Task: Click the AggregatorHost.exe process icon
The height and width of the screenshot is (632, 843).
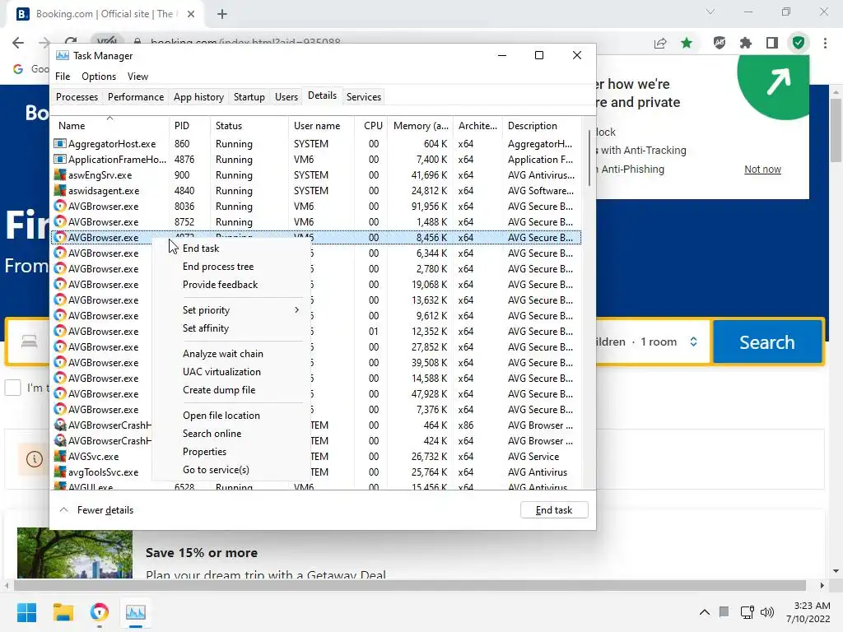Action: tap(59, 143)
